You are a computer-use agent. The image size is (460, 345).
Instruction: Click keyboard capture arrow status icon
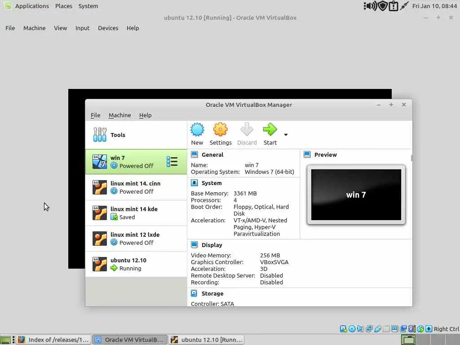[x=429, y=329]
